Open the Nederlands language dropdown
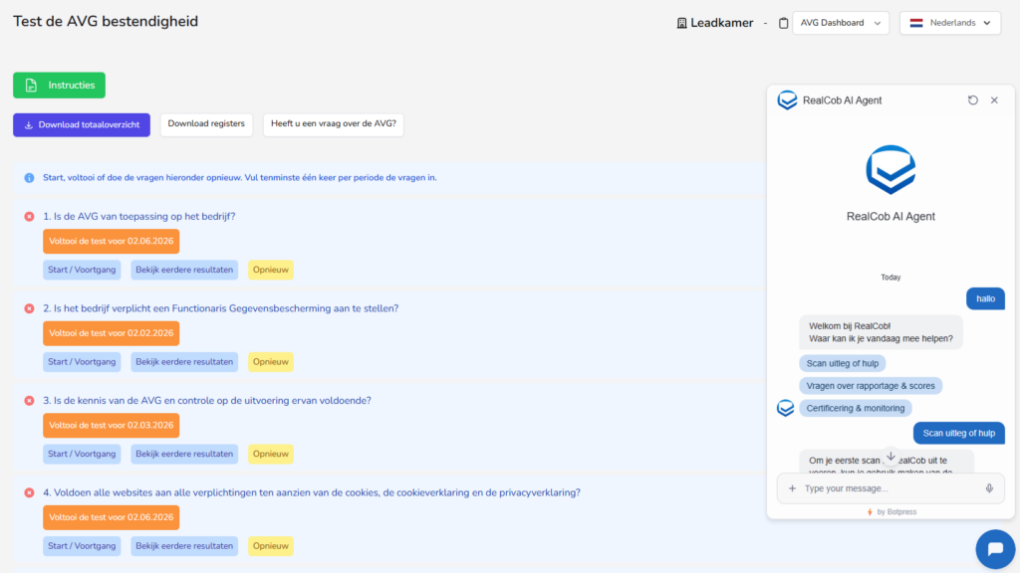Image resolution: width=1020 pixels, height=573 pixels. tap(949, 23)
